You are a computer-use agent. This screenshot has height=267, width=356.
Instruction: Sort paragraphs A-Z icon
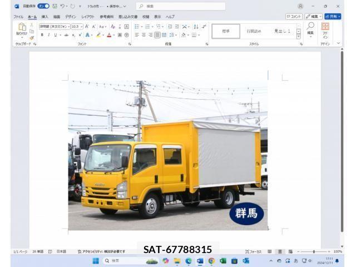coord(196,27)
